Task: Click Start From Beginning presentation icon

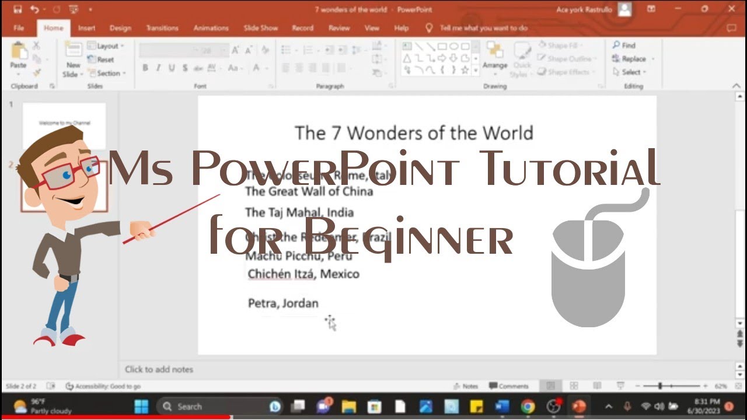Action: 73,9
